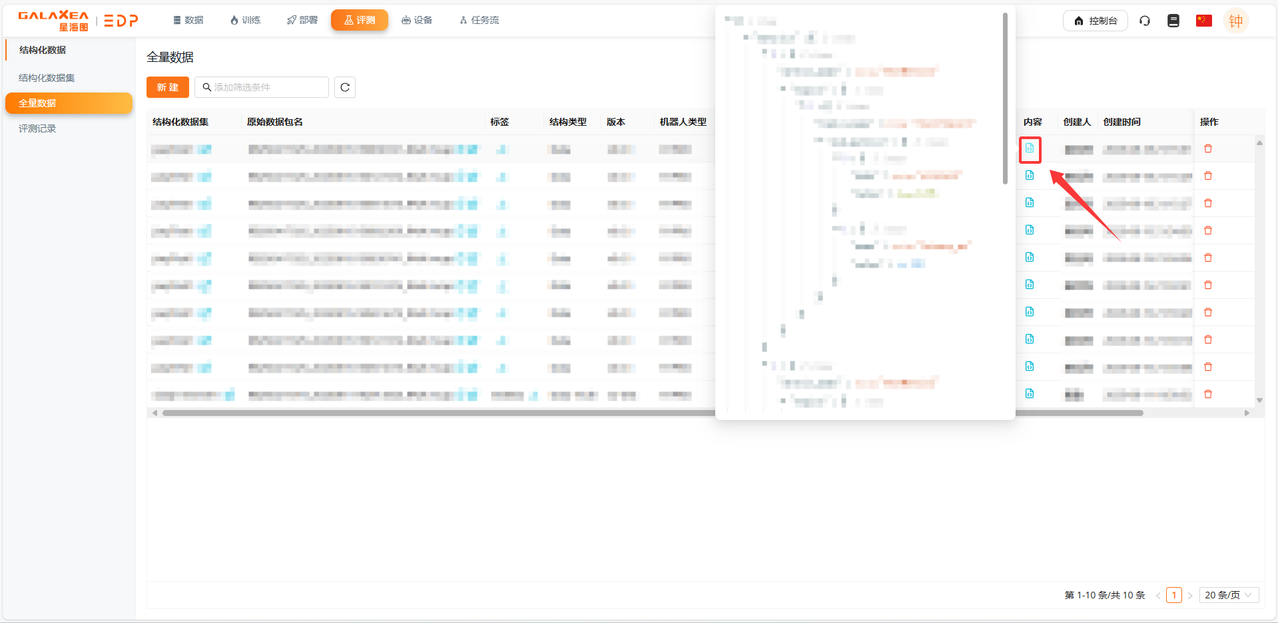Click the content file icon in last row
This screenshot has width=1278, height=623.
[1030, 394]
